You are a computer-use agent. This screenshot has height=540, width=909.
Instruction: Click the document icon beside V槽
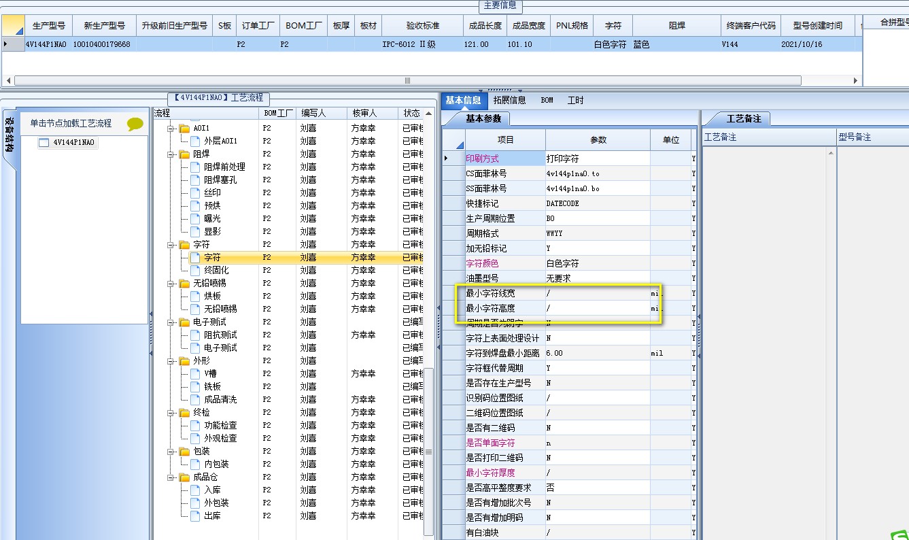click(x=196, y=374)
